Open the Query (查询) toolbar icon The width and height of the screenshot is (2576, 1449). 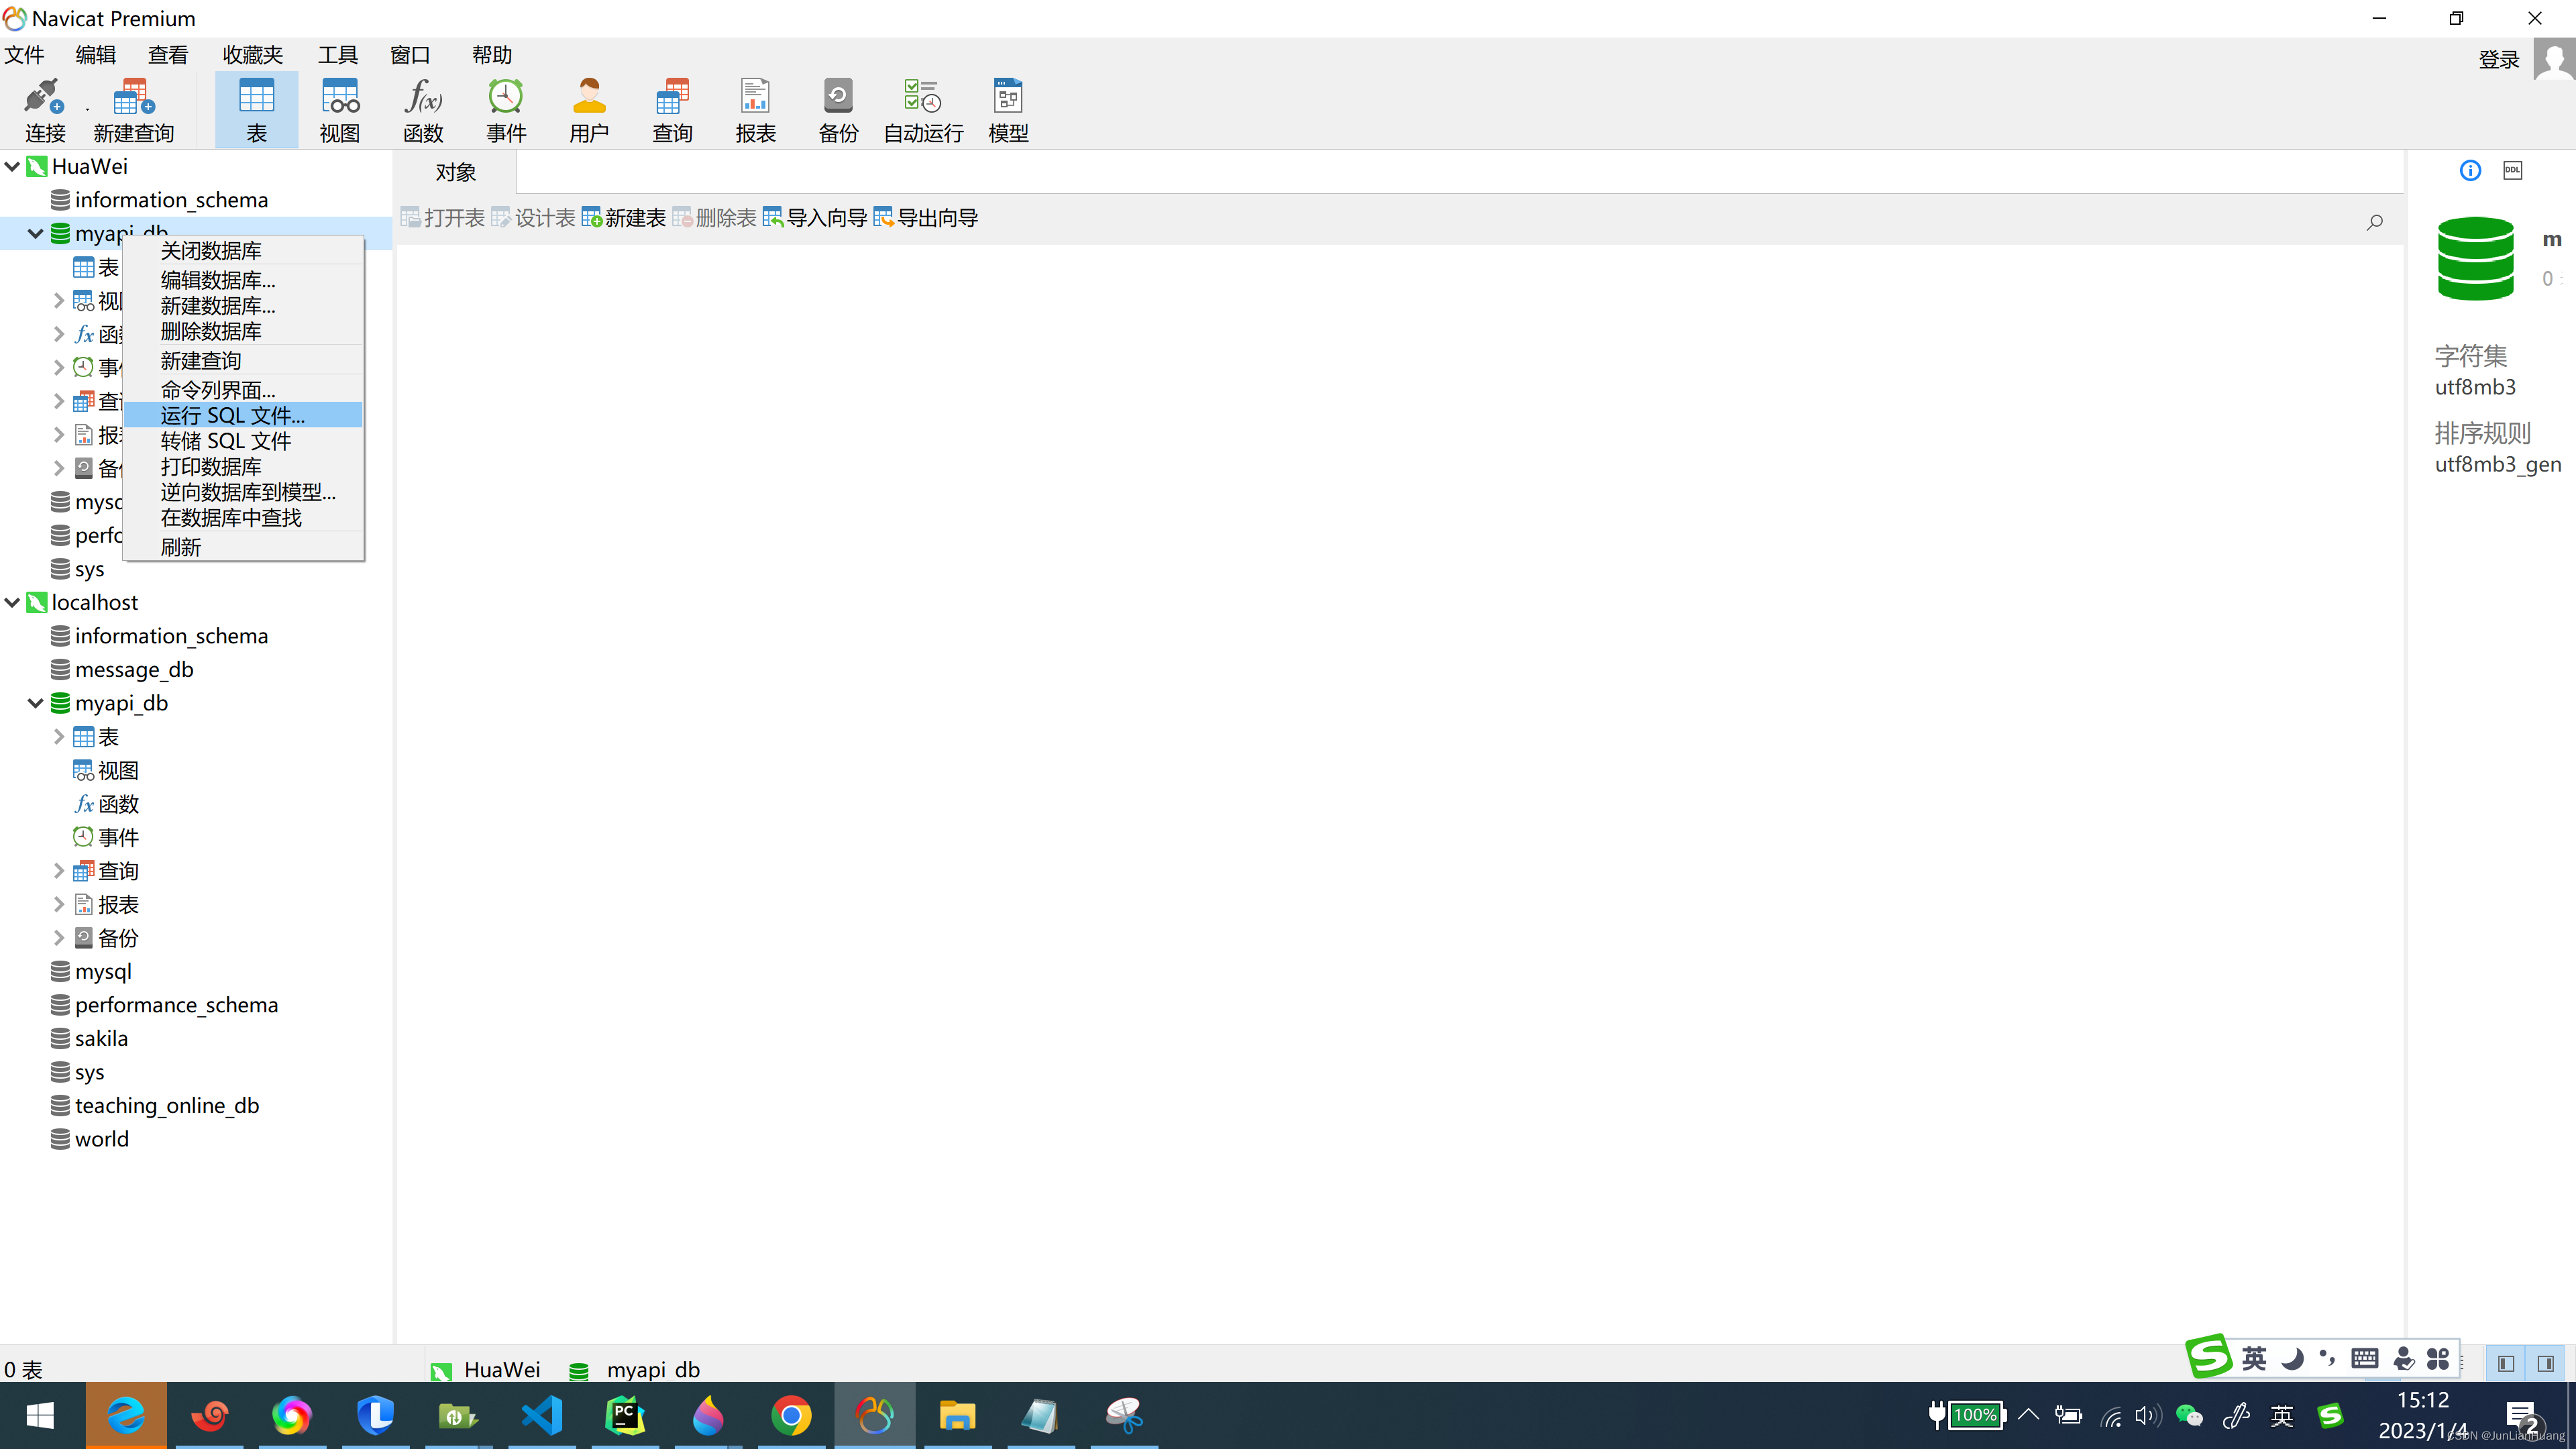(x=672, y=110)
